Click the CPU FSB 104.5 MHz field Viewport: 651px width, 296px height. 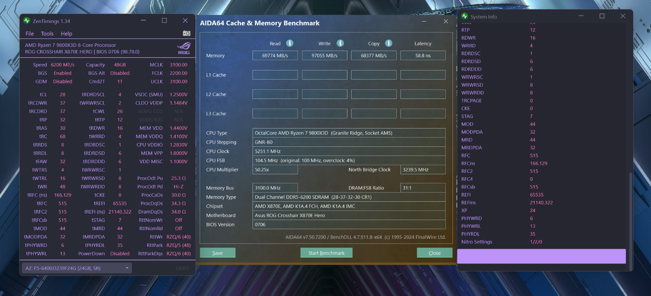349,161
